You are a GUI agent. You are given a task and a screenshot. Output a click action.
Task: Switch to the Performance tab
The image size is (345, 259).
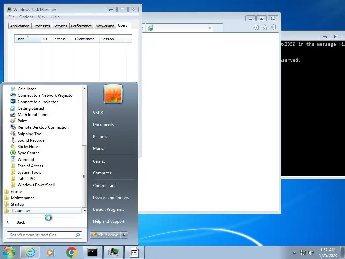(82, 26)
